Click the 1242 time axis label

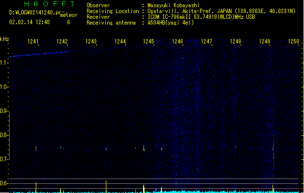click(x=62, y=41)
